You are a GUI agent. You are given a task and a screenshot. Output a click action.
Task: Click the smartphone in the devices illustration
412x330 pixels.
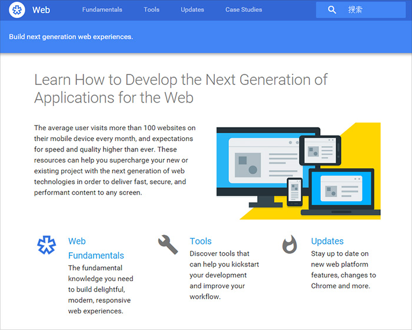[294, 193]
